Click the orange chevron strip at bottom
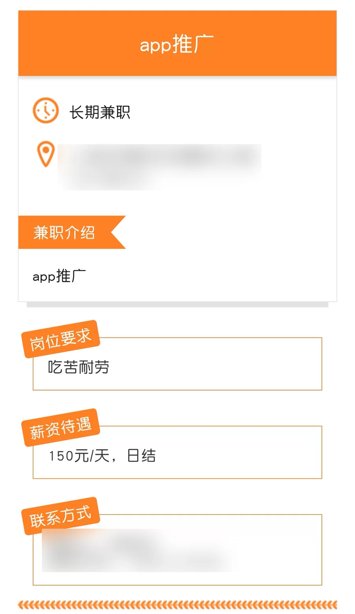 [x=177, y=605]
